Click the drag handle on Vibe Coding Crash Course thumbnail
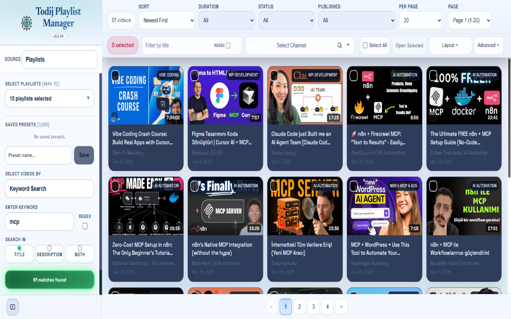The width and height of the screenshot is (511, 319). click(x=115, y=116)
